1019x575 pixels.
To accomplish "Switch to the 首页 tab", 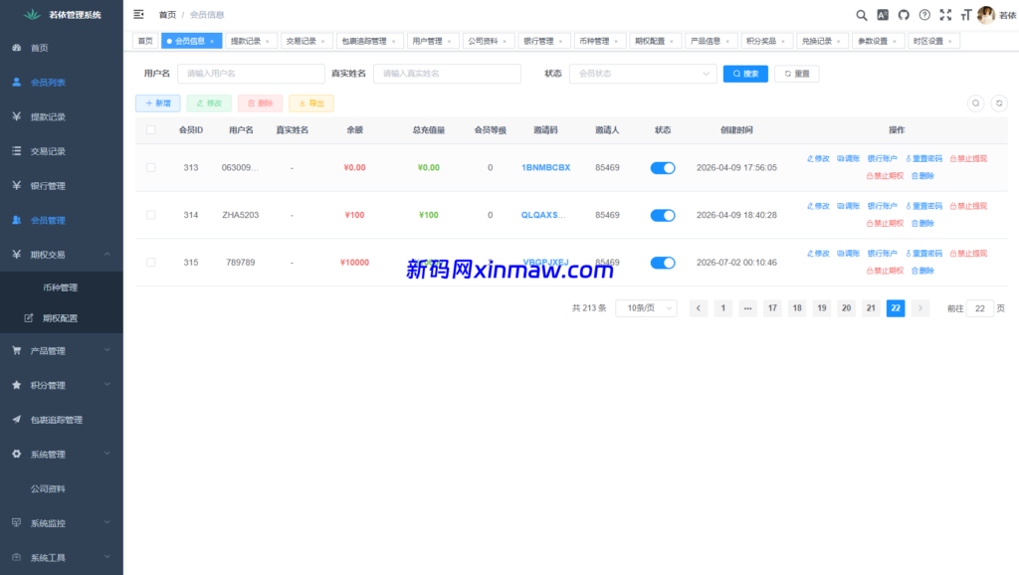I will coord(145,41).
